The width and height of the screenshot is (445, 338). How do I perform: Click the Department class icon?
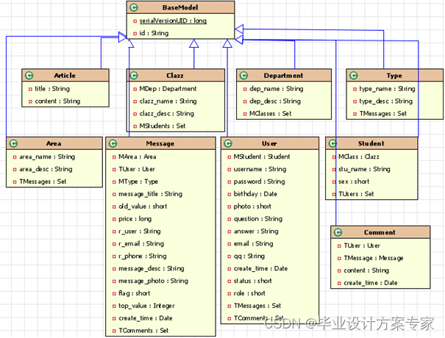243,76
